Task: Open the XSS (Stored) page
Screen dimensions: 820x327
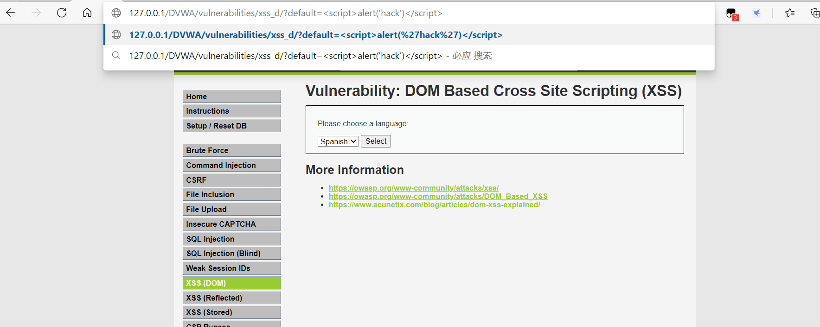Action: click(x=232, y=312)
